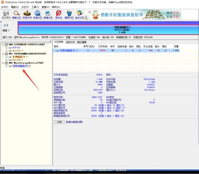Click the FAT32 cell in the partition row
This screenshot has height=174, width=199.
(x=103, y=50)
